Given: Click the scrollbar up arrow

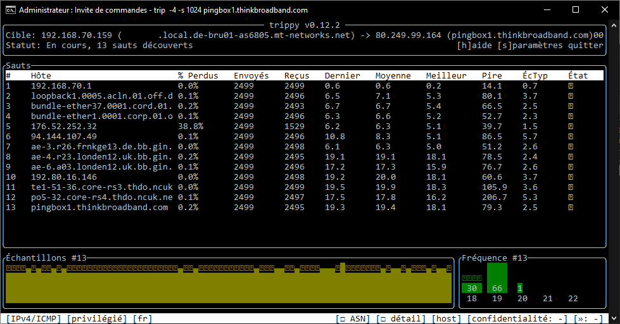Looking at the screenshot, I should (614, 25).
